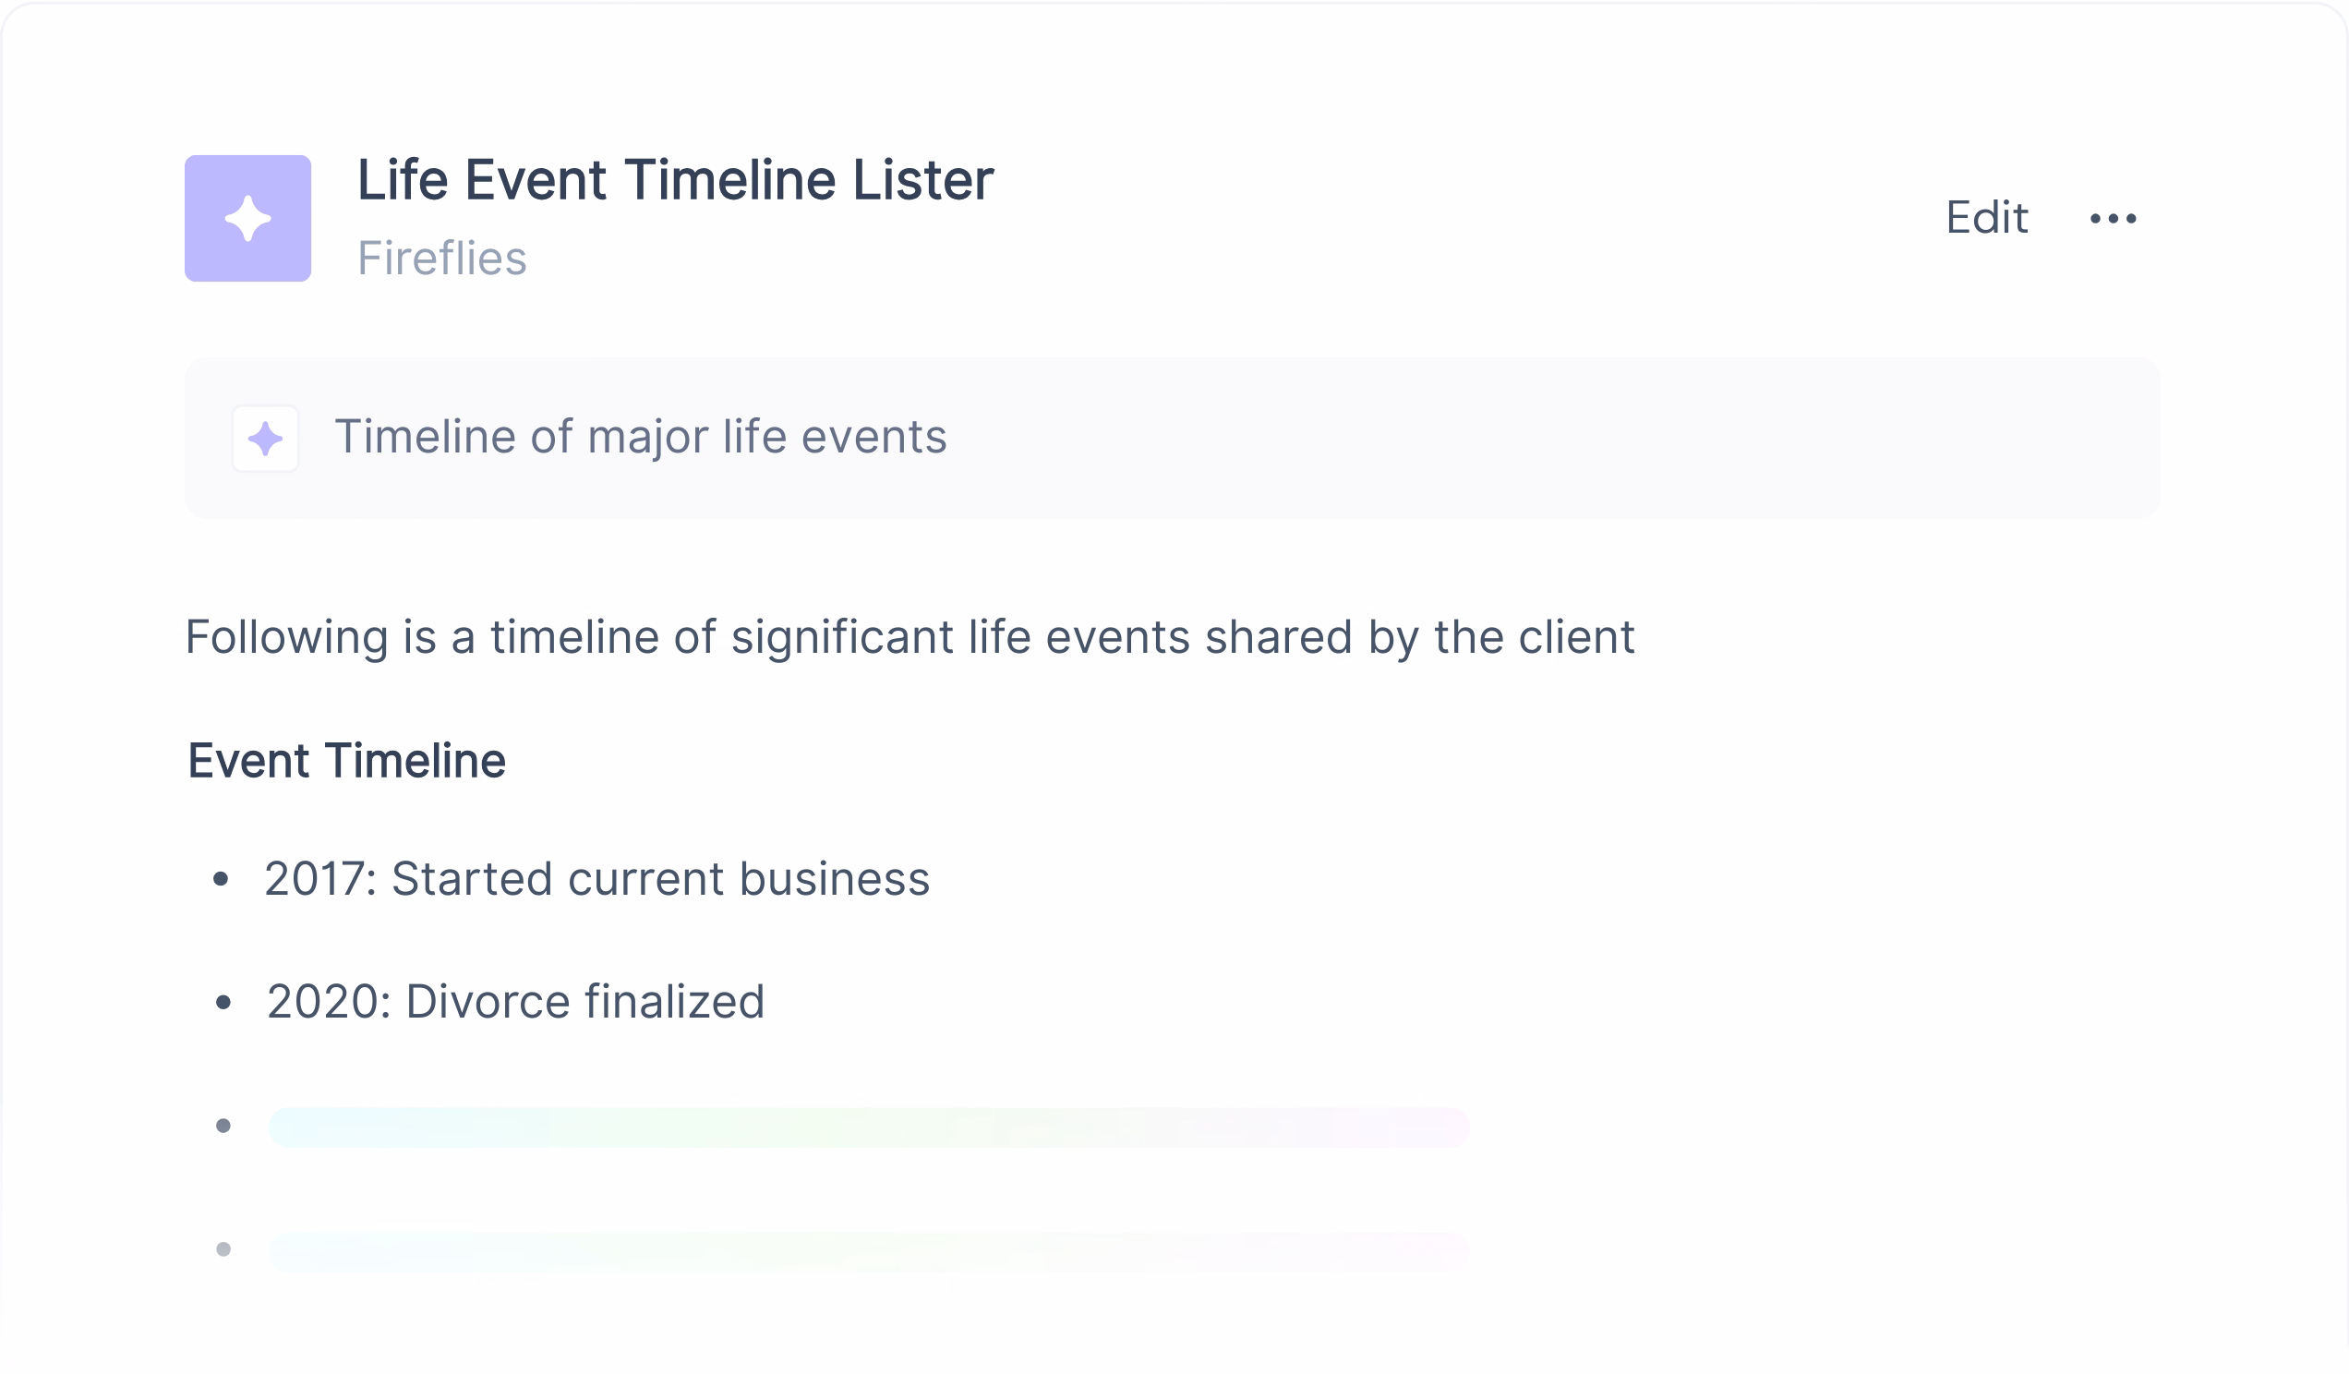
Task: Open the three-dot more options menu
Action: coord(2113,218)
